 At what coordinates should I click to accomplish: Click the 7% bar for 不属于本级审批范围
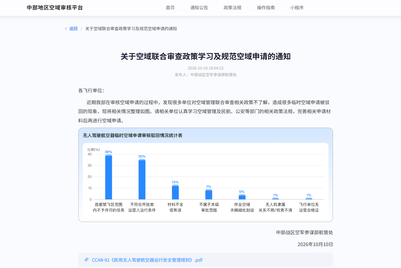point(209,194)
